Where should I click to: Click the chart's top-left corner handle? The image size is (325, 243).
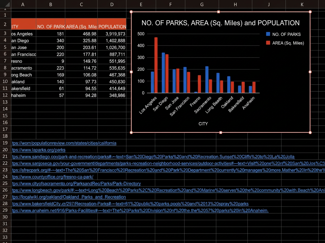[131, 12]
